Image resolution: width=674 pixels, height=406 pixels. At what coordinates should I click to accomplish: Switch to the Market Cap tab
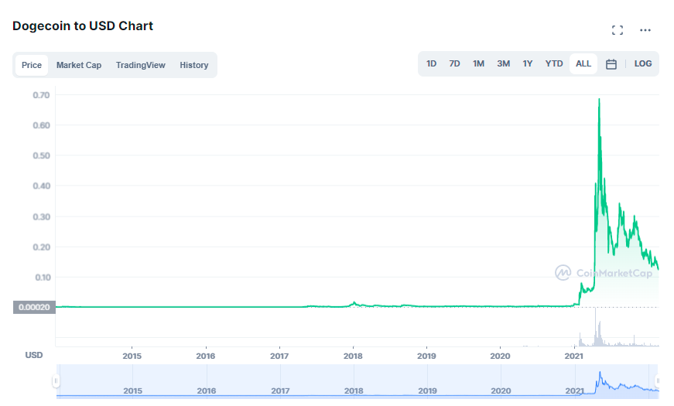point(79,65)
